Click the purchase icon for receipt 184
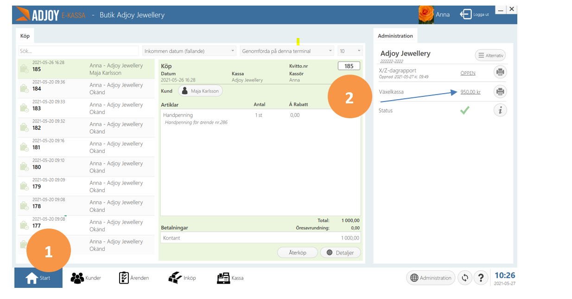This screenshot has width=572, height=299. coord(24,89)
